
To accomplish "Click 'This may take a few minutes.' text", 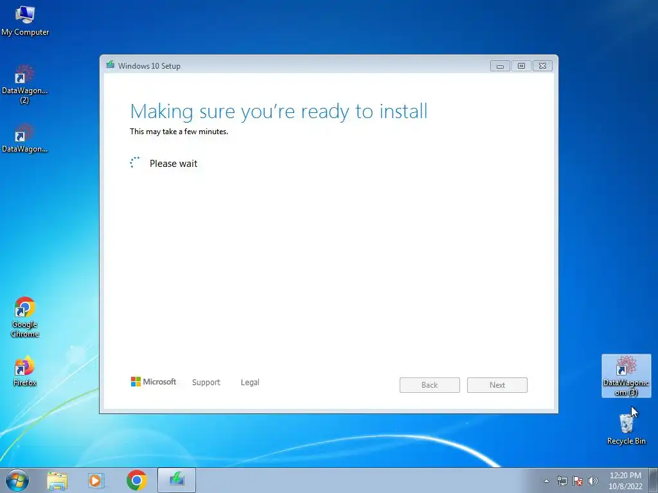I will [179, 132].
